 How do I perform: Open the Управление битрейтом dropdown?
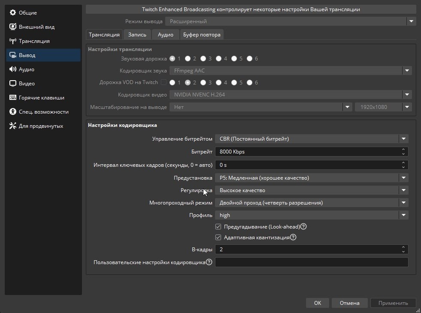311,139
